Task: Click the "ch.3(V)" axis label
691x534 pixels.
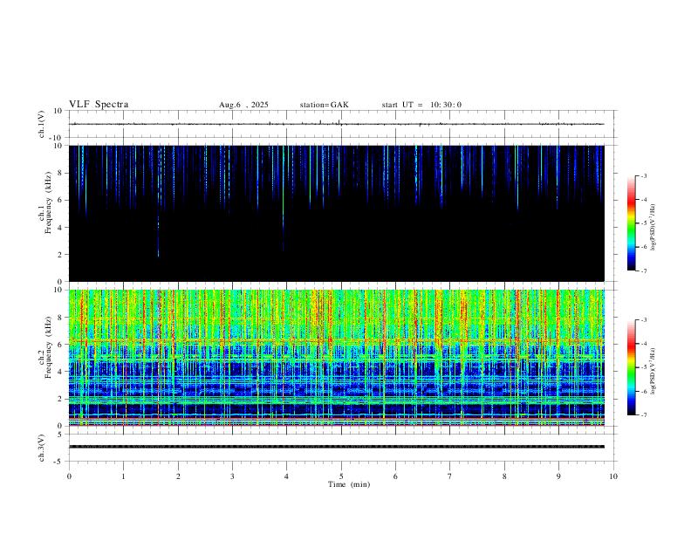Action: point(42,448)
